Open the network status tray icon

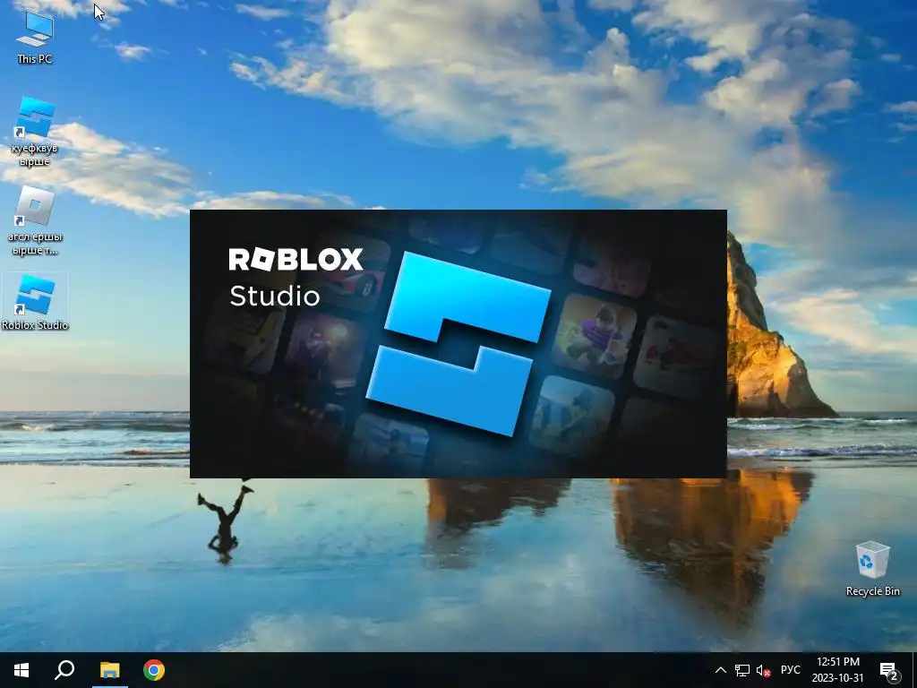[x=742, y=670]
